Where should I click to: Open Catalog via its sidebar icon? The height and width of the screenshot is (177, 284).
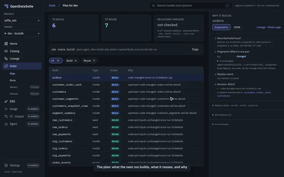[x=6, y=51]
